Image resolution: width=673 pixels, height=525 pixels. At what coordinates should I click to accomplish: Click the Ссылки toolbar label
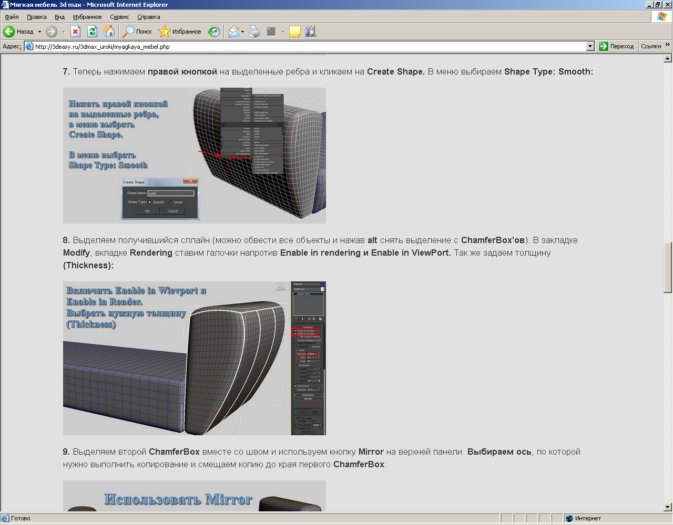coord(651,46)
